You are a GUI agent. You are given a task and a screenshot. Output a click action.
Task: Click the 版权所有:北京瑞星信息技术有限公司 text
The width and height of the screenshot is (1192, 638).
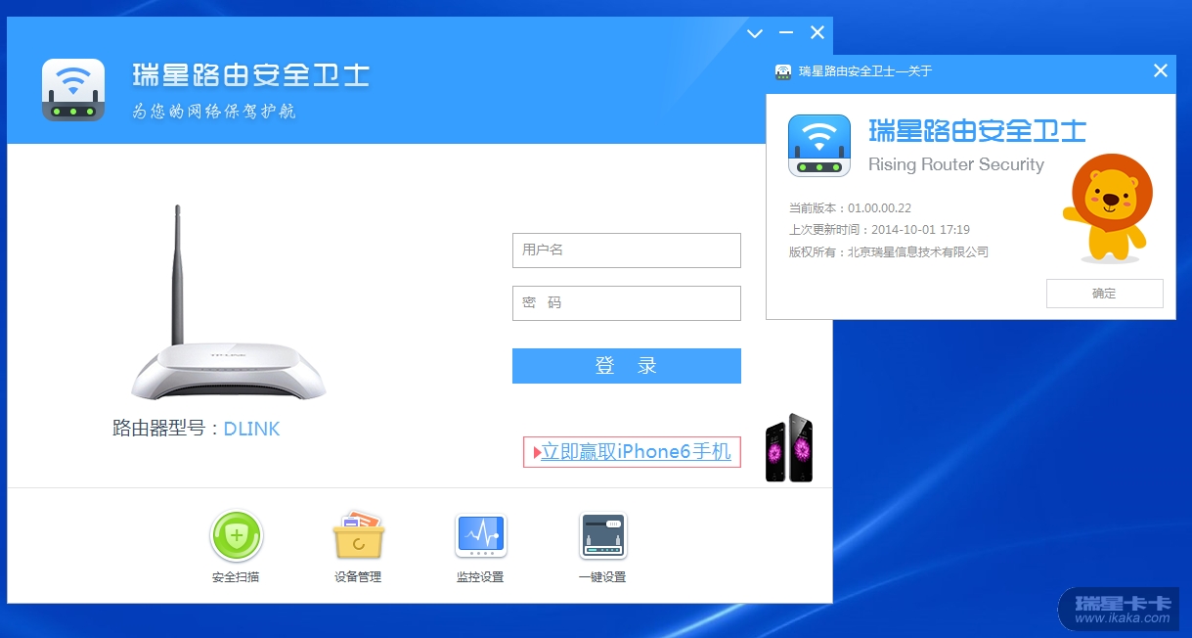click(889, 251)
